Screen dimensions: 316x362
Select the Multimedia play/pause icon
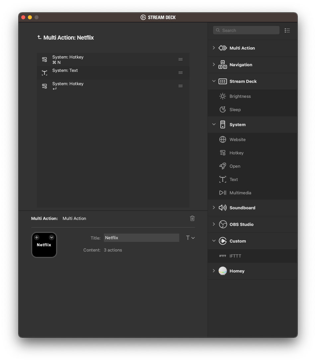[x=223, y=193]
